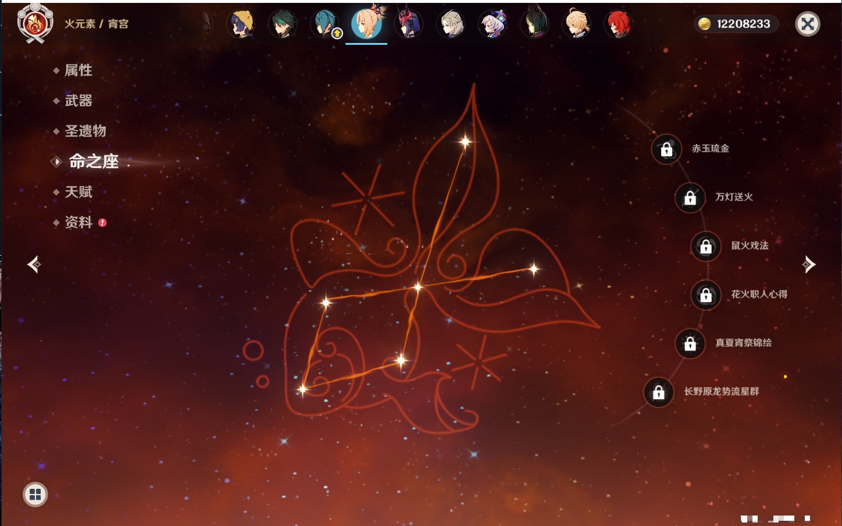The height and width of the screenshot is (526, 842).
Task: Pick the character wearing a red tengu mask
Action: [409, 24]
